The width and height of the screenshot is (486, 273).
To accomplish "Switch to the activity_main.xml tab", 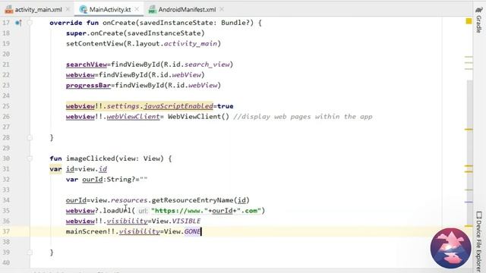I will 38,10.
